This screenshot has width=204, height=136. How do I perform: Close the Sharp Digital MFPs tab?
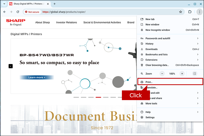coord(48,4)
